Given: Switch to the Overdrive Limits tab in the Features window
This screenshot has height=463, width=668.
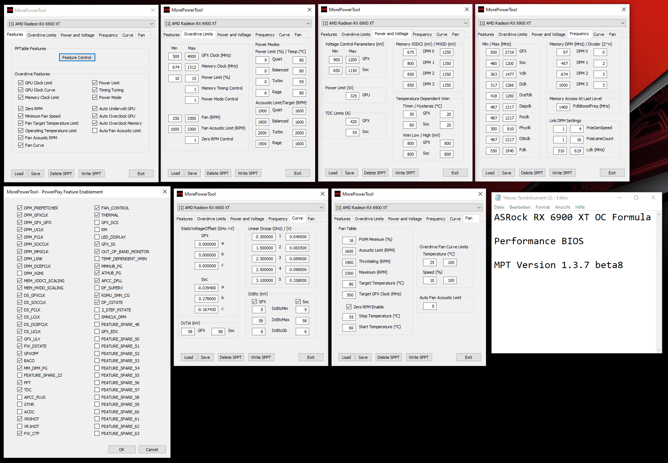Looking at the screenshot, I should 42,35.
